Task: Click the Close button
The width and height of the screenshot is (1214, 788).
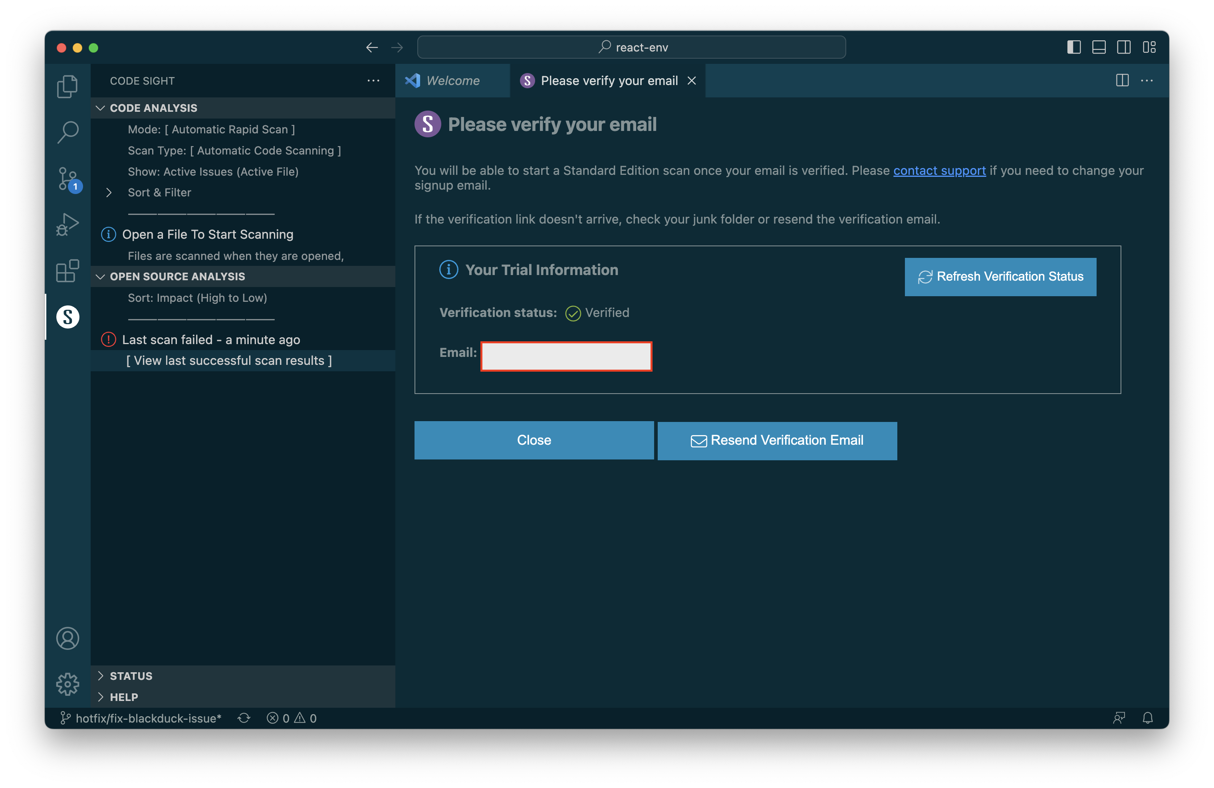Action: (534, 440)
